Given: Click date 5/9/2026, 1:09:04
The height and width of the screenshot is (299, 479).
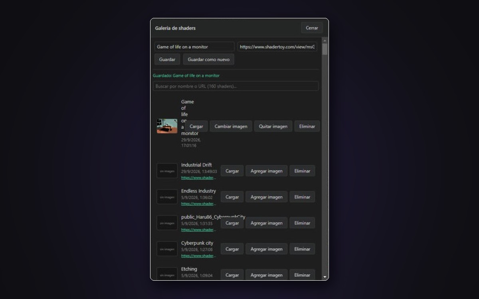Looking at the screenshot, I should pyautogui.click(x=197, y=275).
